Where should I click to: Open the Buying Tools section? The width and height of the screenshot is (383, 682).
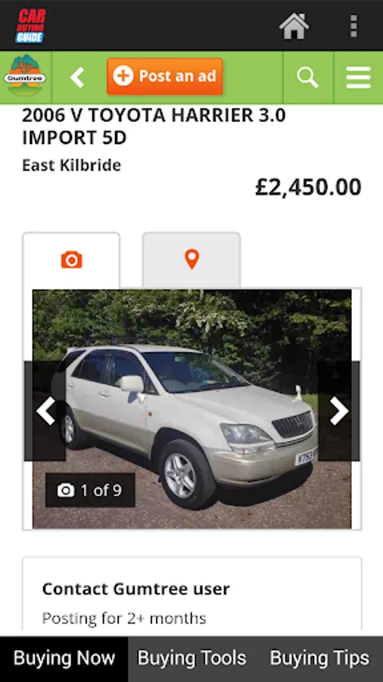click(192, 659)
